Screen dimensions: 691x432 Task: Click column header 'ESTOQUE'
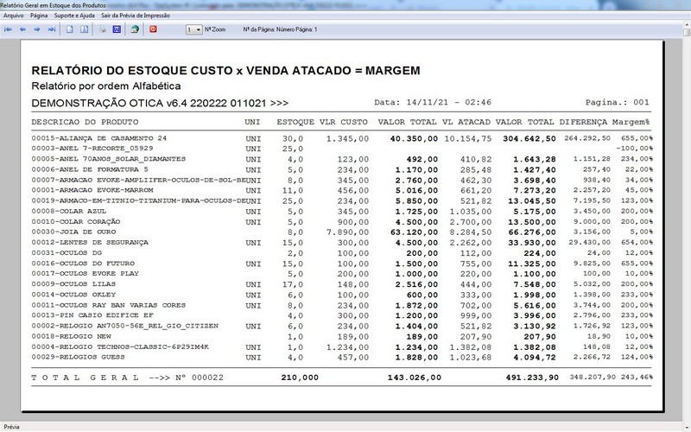click(x=295, y=122)
